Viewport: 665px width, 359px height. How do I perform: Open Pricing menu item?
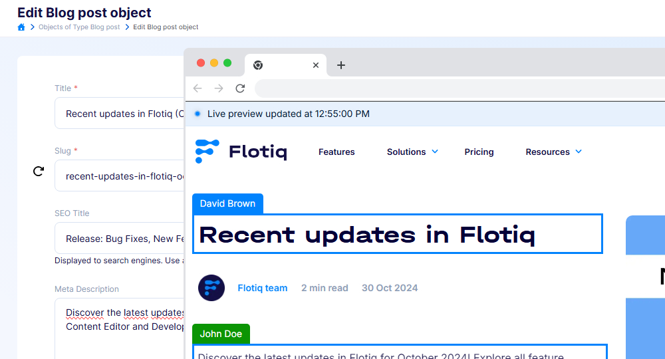[479, 152]
